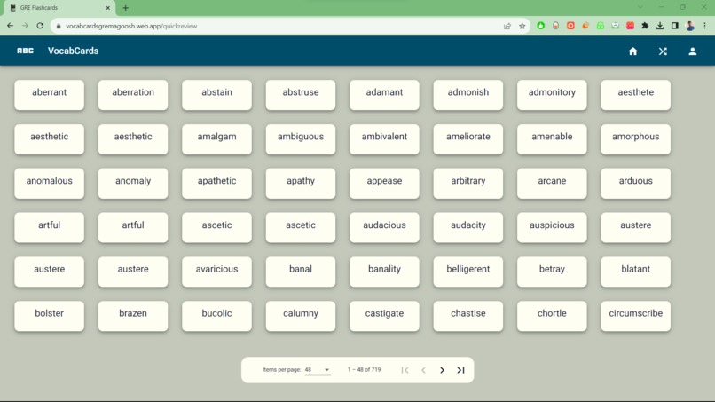Open the 'blatant' word card

(636, 272)
